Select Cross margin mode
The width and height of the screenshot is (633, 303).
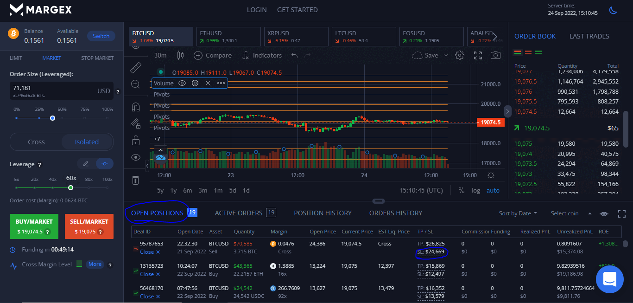coord(36,142)
